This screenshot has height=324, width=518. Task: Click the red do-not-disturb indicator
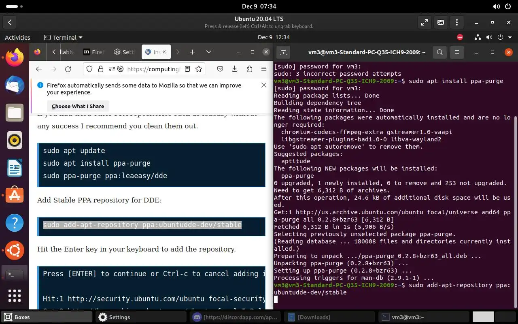460,37
